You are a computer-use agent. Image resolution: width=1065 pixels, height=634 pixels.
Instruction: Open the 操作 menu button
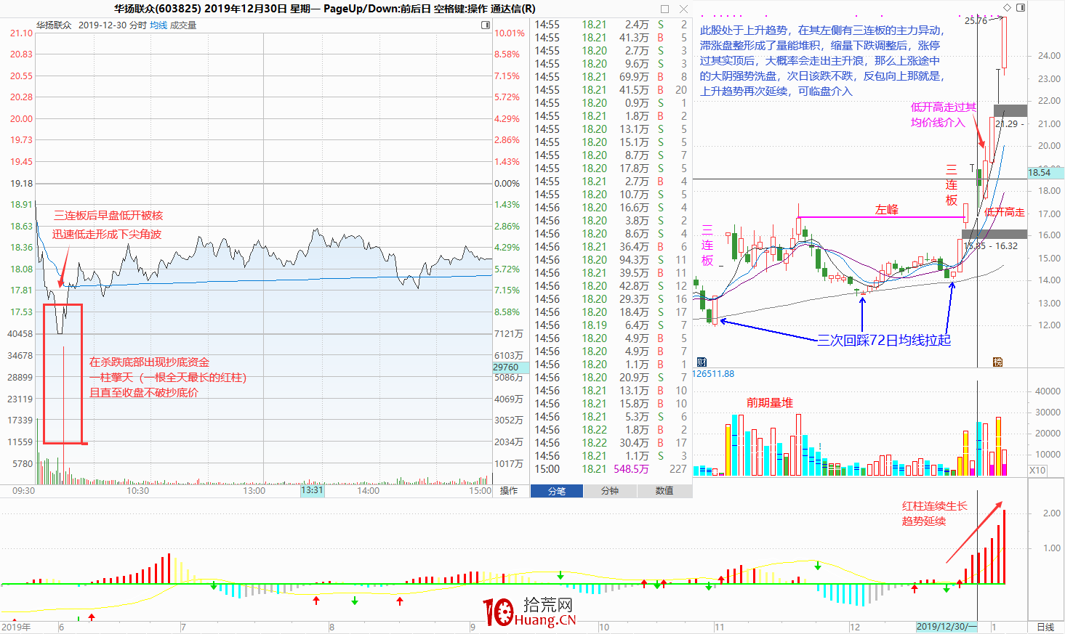pyautogui.click(x=509, y=491)
